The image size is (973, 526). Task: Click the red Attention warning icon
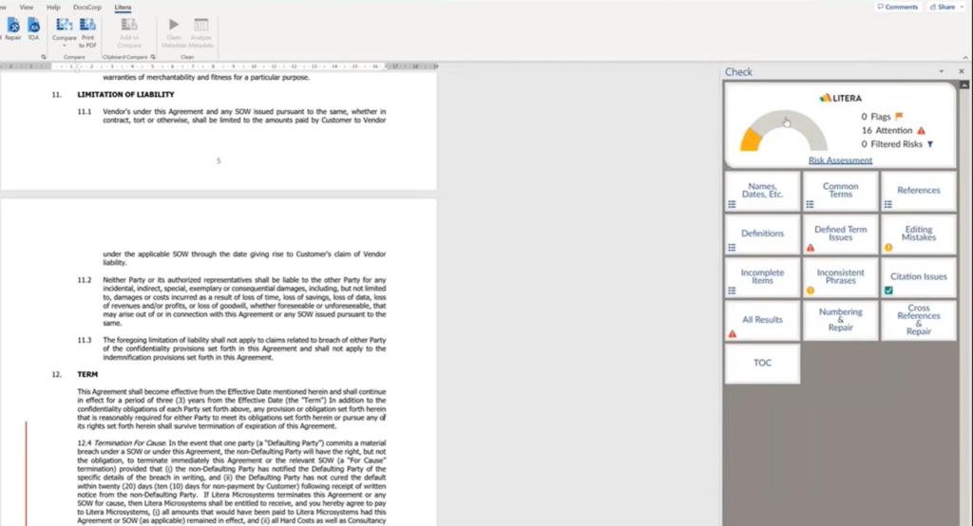tap(921, 130)
